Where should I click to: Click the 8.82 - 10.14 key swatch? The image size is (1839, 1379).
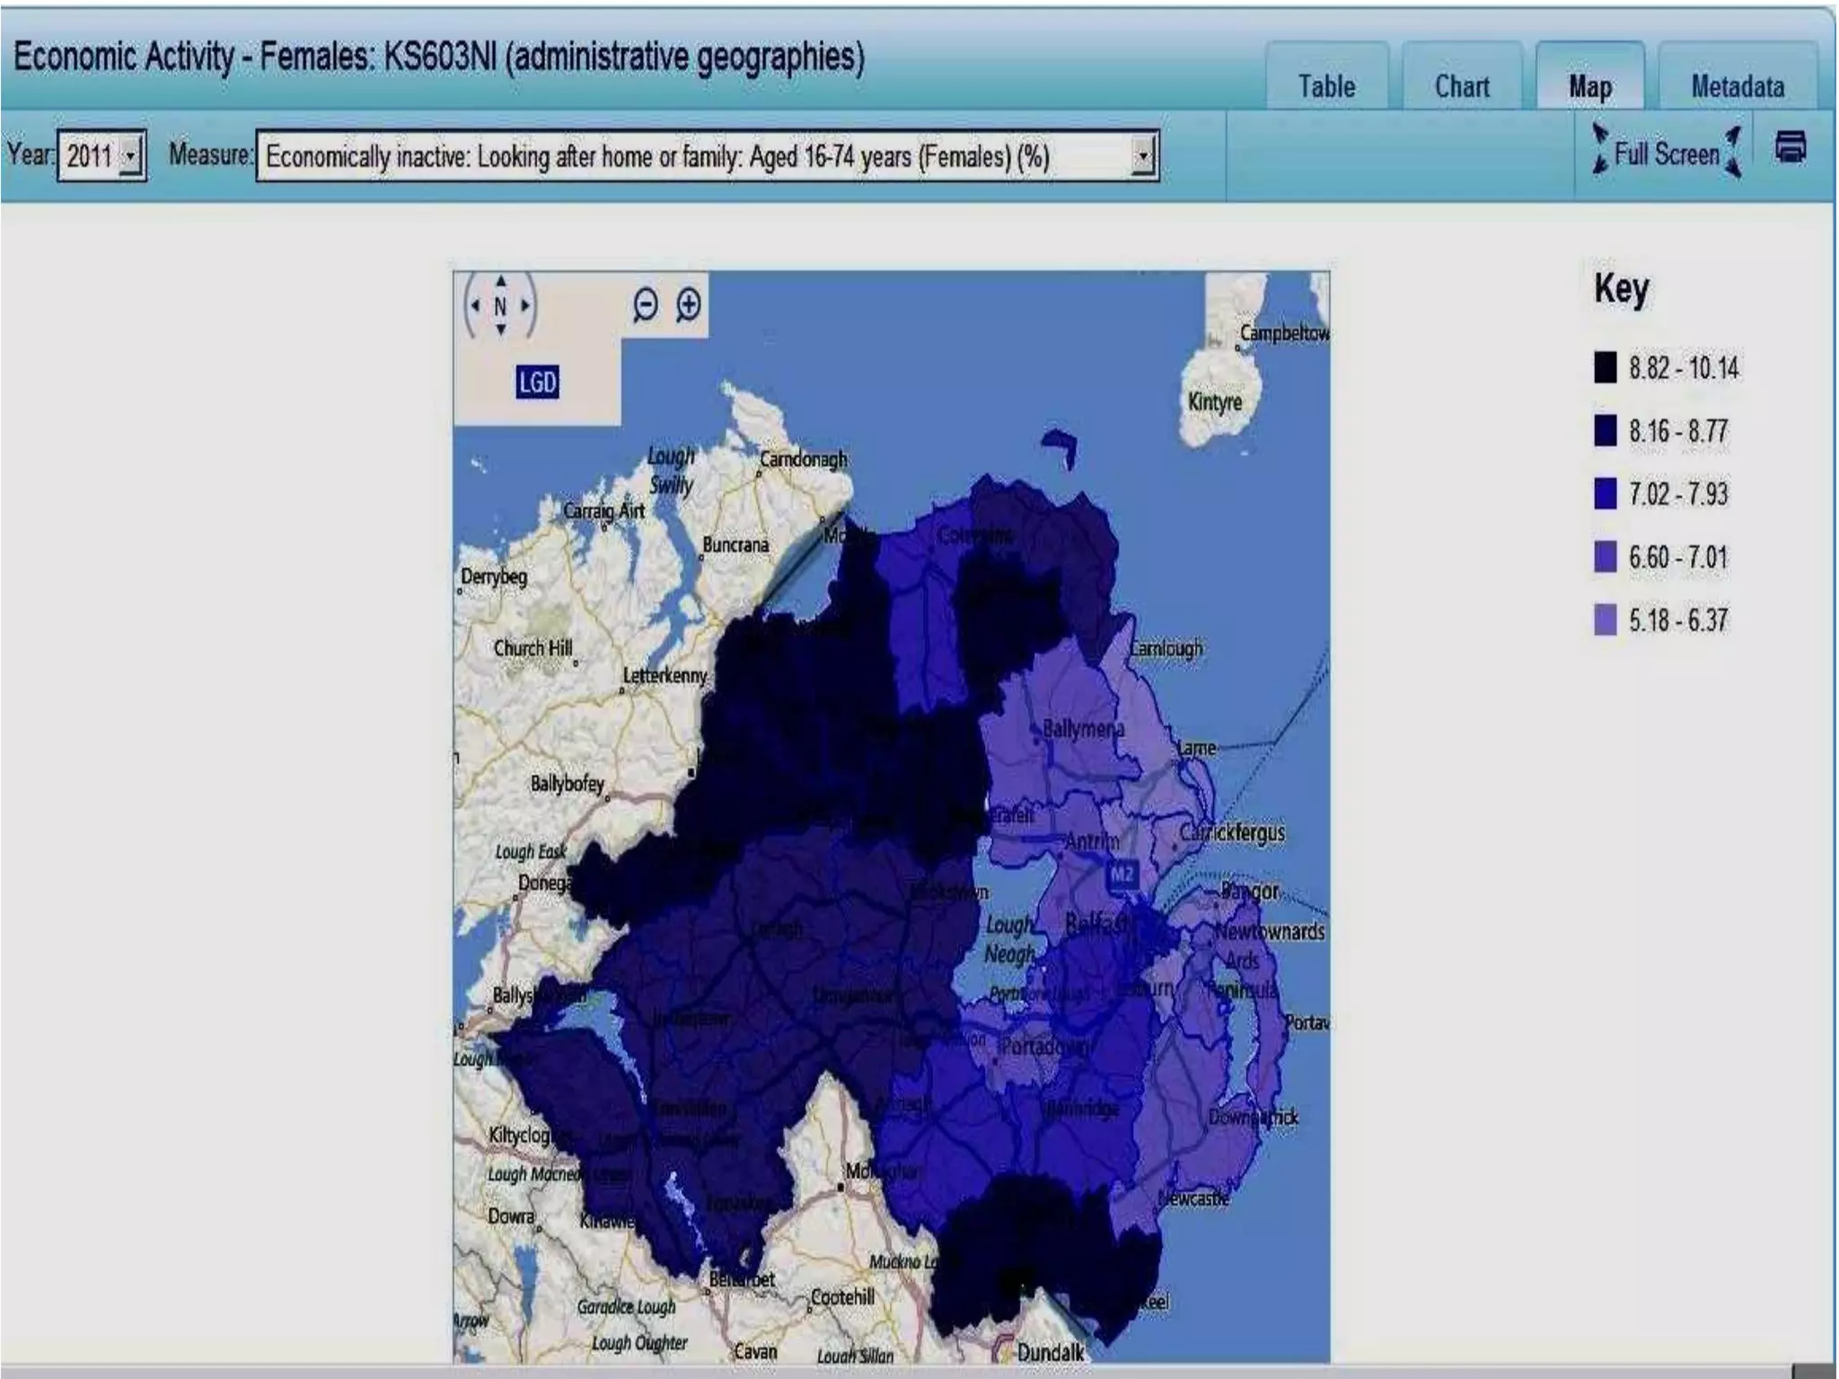click(x=1605, y=367)
